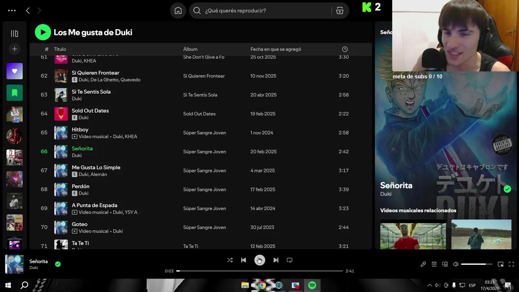
Task: Open Sold Out Dates album link
Action: [199, 114]
